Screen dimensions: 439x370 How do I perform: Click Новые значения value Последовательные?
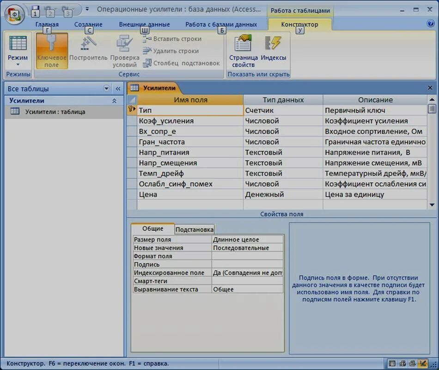(x=247, y=248)
